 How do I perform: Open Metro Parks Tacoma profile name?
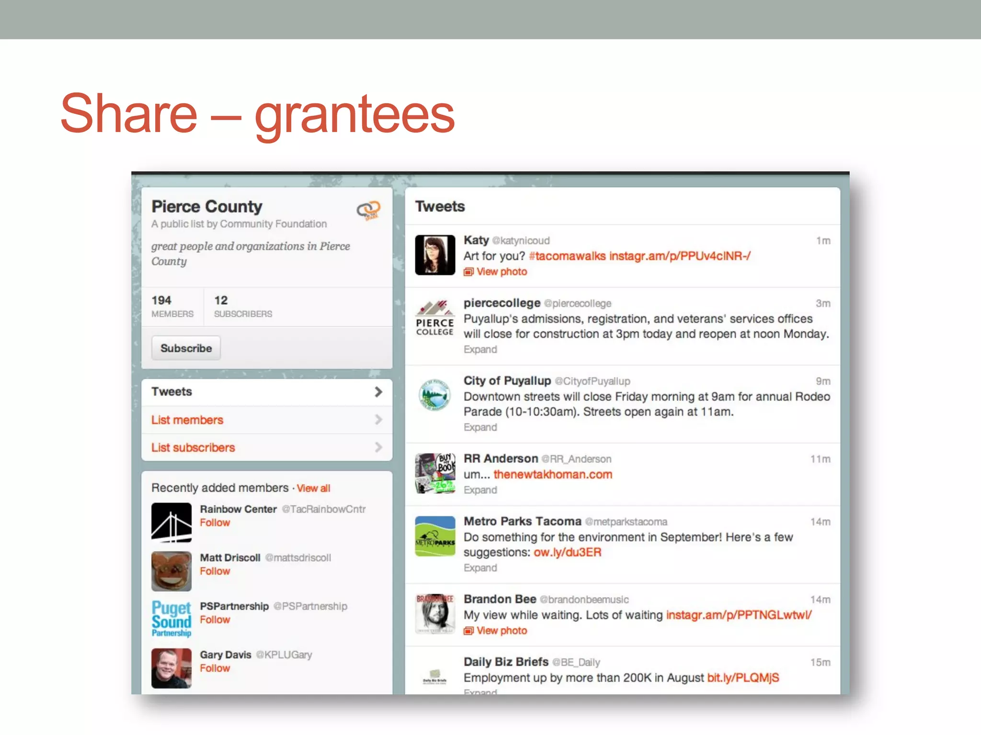(523, 521)
